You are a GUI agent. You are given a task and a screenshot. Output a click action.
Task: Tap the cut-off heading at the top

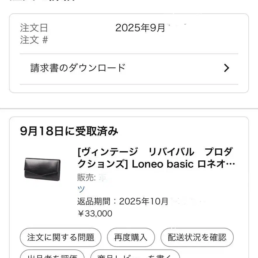click(x=44, y=1)
